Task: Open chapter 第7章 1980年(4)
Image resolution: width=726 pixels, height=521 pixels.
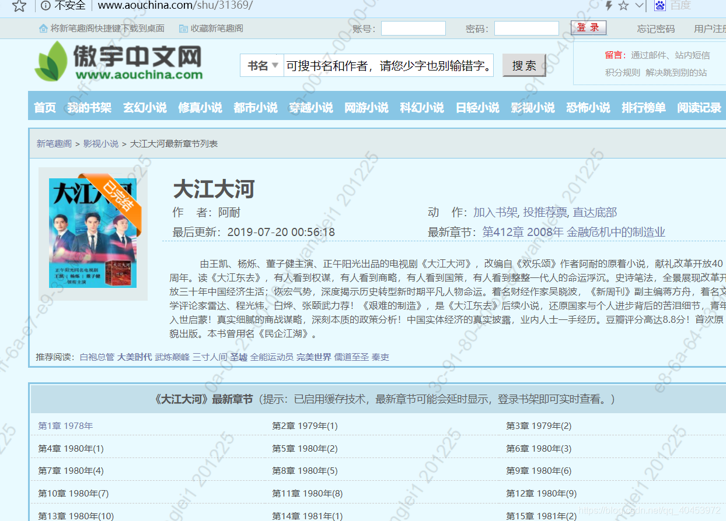Action: (x=71, y=471)
